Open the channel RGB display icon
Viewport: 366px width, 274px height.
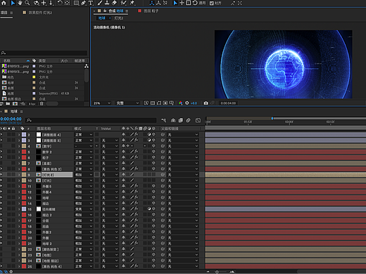(x=180, y=103)
